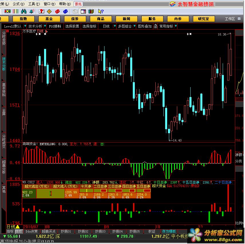
Task: Click the traffic-light icon in the toolbar
Action: (x=7, y=11)
